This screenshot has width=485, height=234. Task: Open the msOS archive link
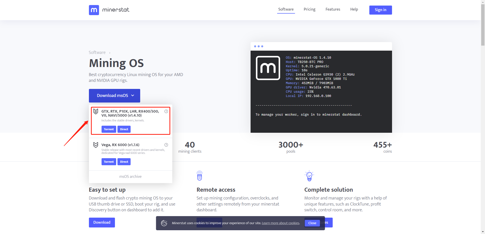point(131,177)
